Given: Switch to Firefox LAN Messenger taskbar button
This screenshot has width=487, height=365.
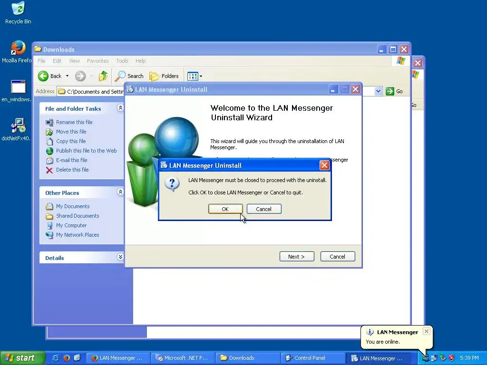Looking at the screenshot, I should coord(118,358).
